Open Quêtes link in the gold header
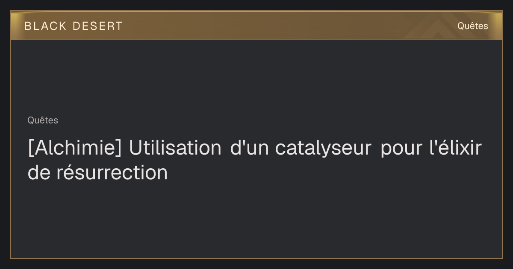 point(472,26)
